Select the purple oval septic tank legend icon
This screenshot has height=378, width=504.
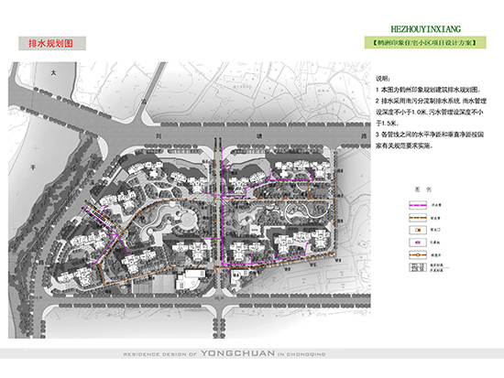click(418, 243)
